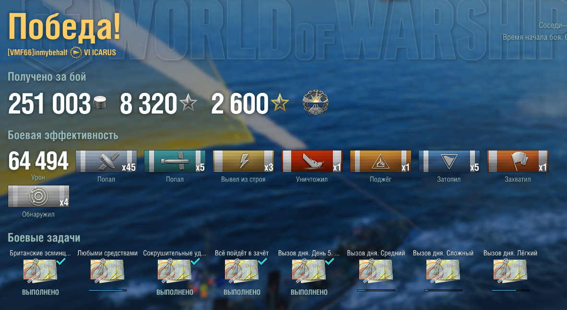Click the gold star free XP icon

point(280,103)
